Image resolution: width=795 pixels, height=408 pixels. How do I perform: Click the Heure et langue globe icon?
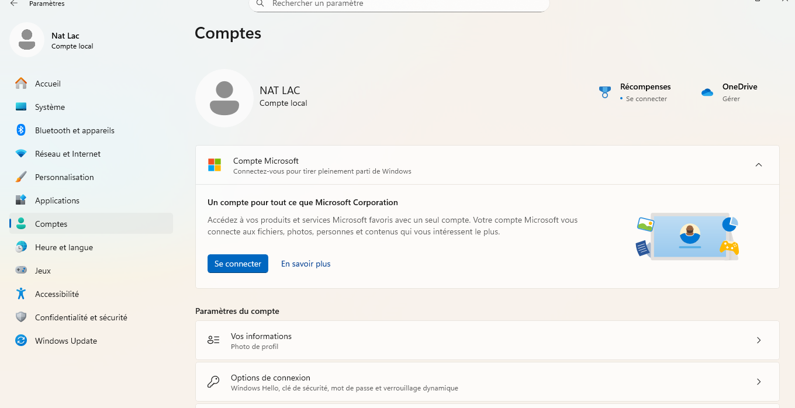pos(21,247)
